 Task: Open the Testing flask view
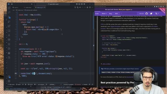(x=9, y=35)
